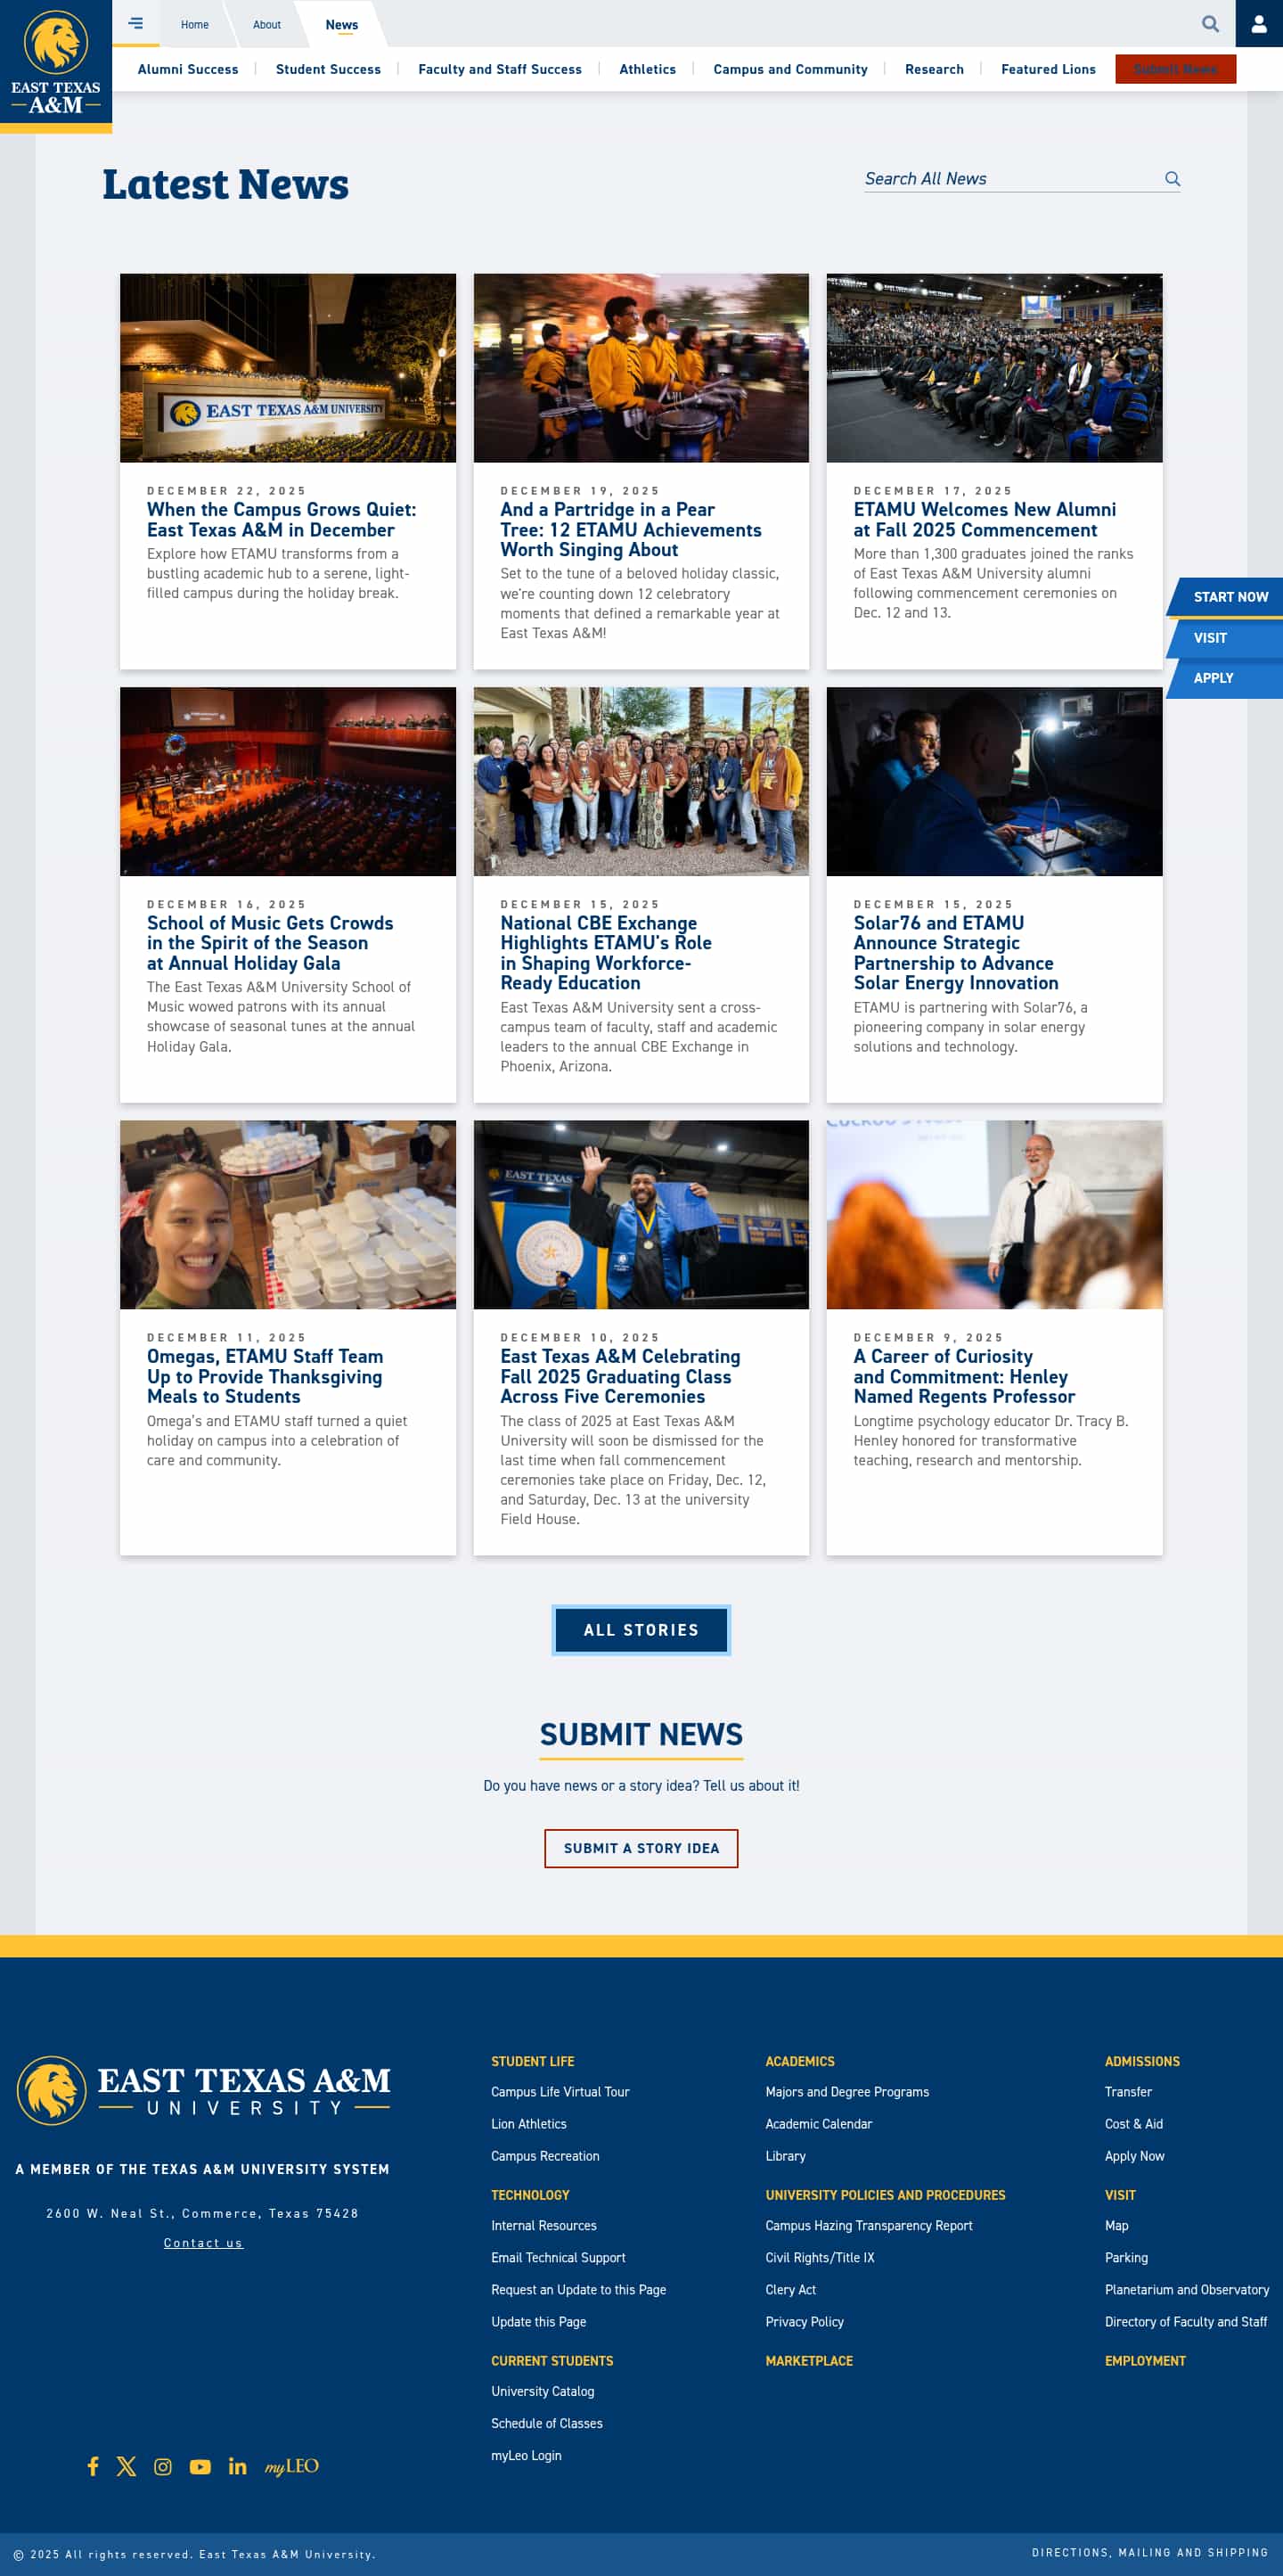
Task: Click the APPLY side button
Action: [x=1225, y=678]
